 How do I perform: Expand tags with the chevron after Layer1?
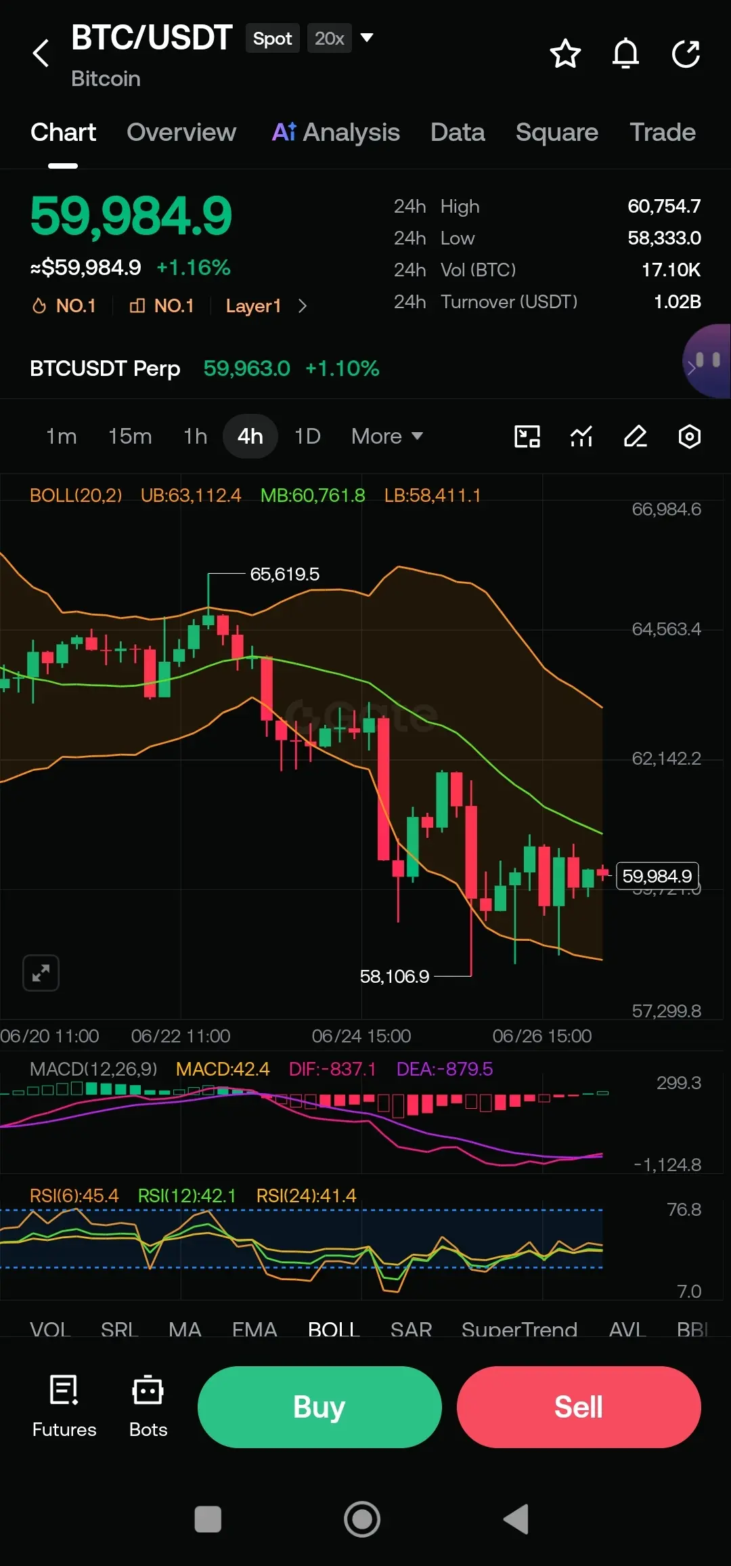[x=303, y=306]
